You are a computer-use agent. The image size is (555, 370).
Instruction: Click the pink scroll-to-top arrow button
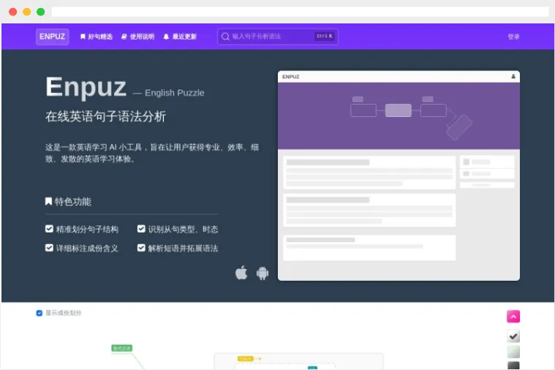pyautogui.click(x=513, y=316)
